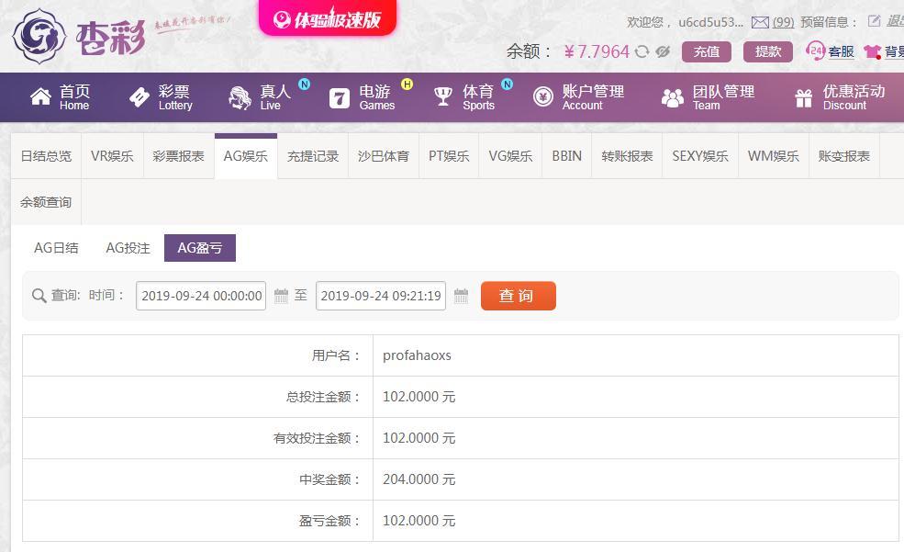Viewport: 904px width, 552px height.
Task: Click the orange 查询 query button
Action: [519, 296]
